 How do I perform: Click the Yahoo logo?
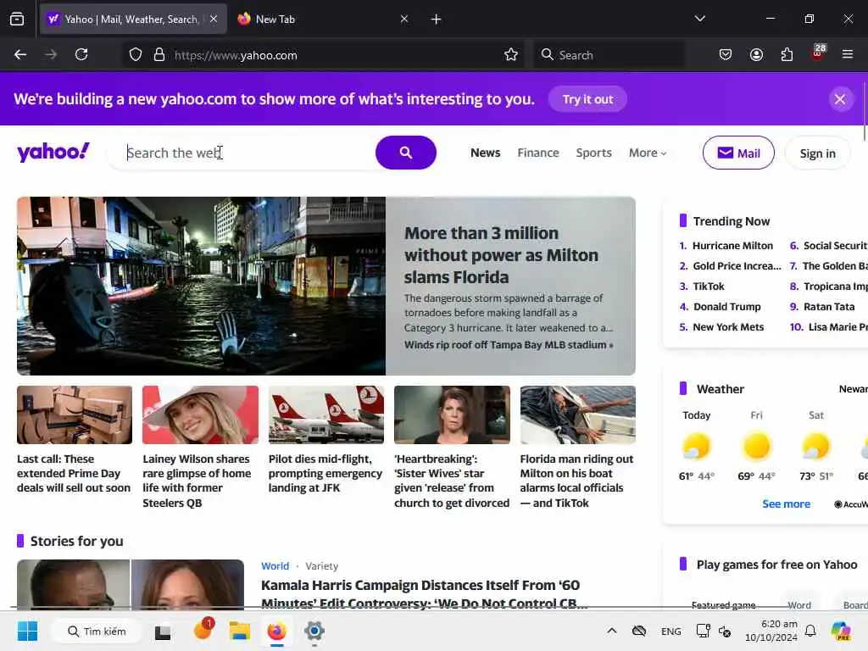tap(53, 153)
